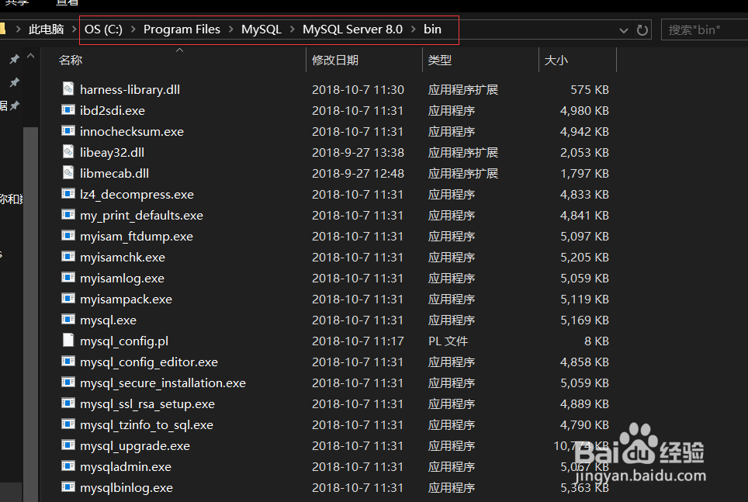748x502 pixels.
Task: Sort files by 修改日期 column
Action: [335, 60]
